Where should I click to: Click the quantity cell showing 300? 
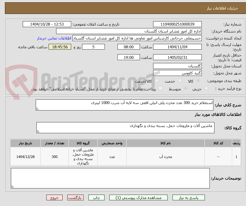point(55,156)
